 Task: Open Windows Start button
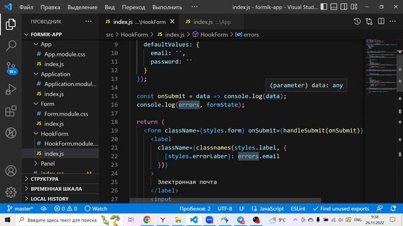[8, 220]
